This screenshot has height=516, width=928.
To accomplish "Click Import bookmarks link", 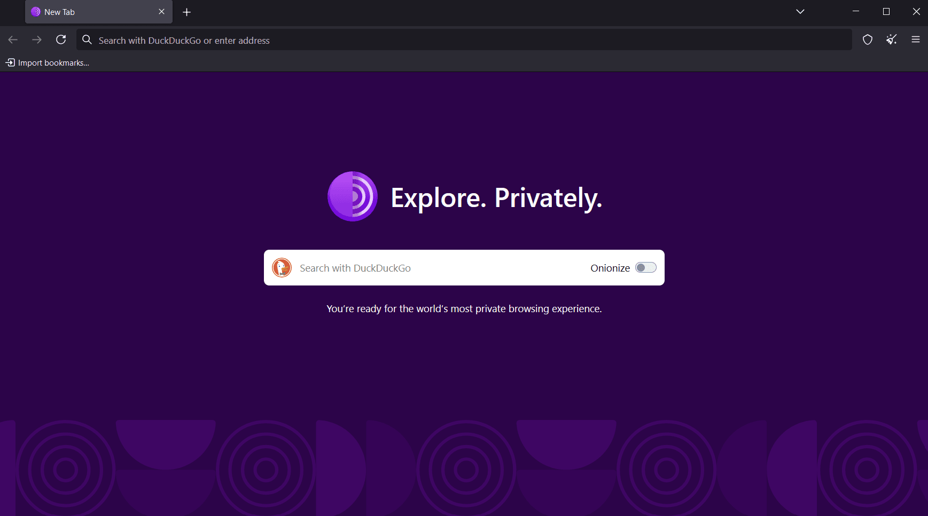I will pyautogui.click(x=48, y=63).
